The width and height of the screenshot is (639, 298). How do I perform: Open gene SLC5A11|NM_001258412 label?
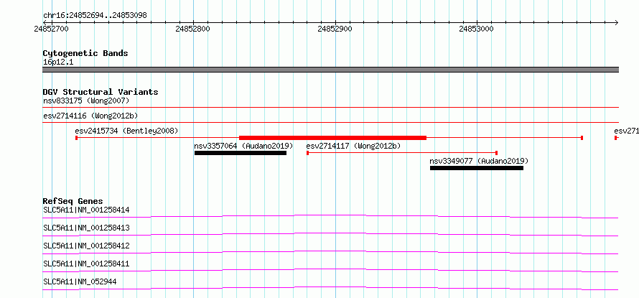tap(86, 246)
